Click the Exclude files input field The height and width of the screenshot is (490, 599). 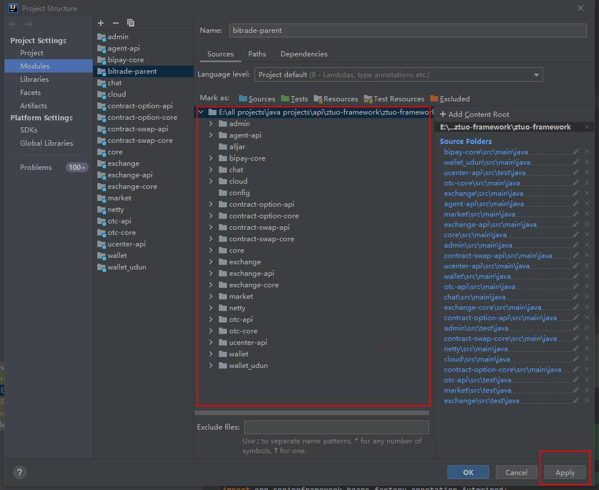(336, 427)
